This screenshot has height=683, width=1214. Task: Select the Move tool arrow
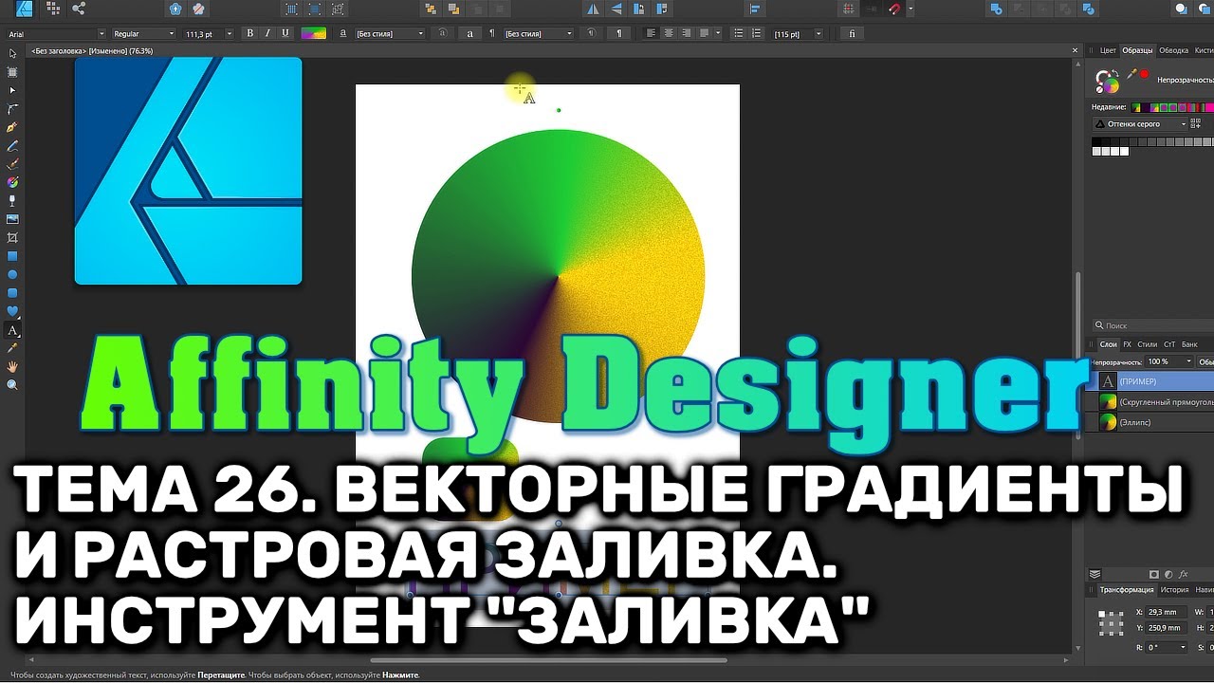pyautogui.click(x=12, y=53)
